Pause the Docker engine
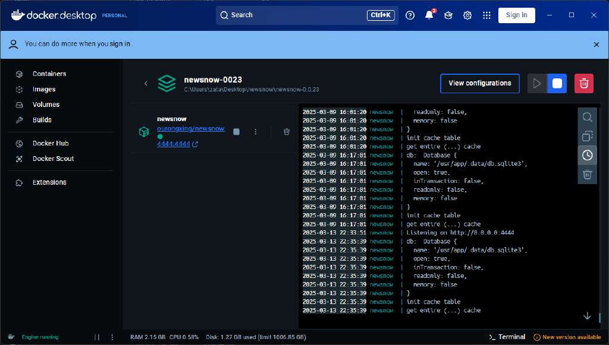Image resolution: width=609 pixels, height=345 pixels. point(97,337)
